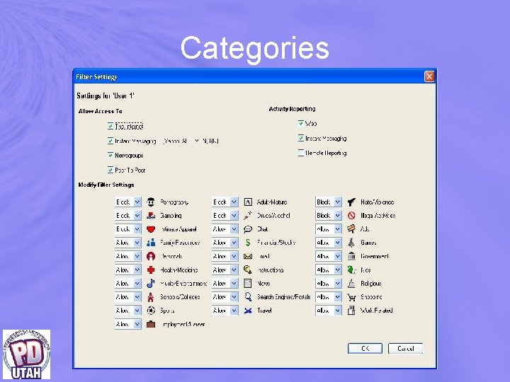
Task: Click the Work Related label text
Action: pos(376,311)
